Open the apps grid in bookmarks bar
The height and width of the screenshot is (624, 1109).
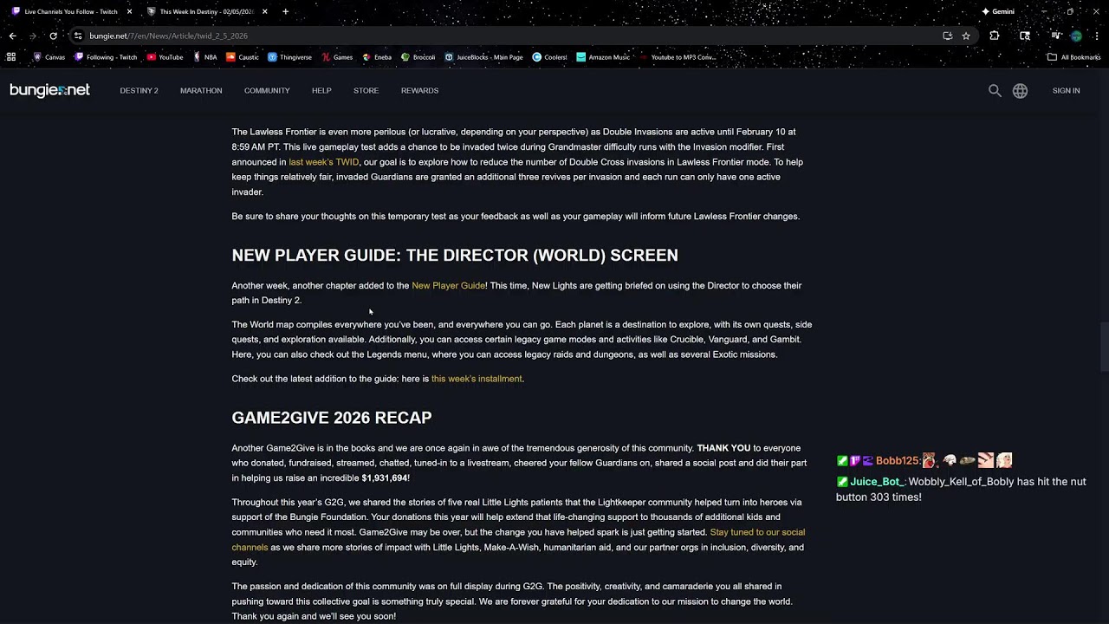11,57
